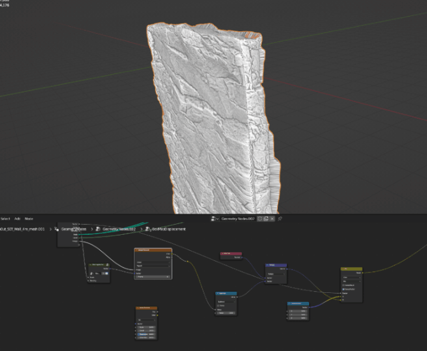Click the Z value field in Combine XYZ node
The width and height of the screenshot is (427, 351).
(x=298, y=318)
